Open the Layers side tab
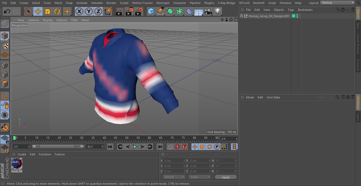This screenshot has width=361, height=186. [358, 117]
